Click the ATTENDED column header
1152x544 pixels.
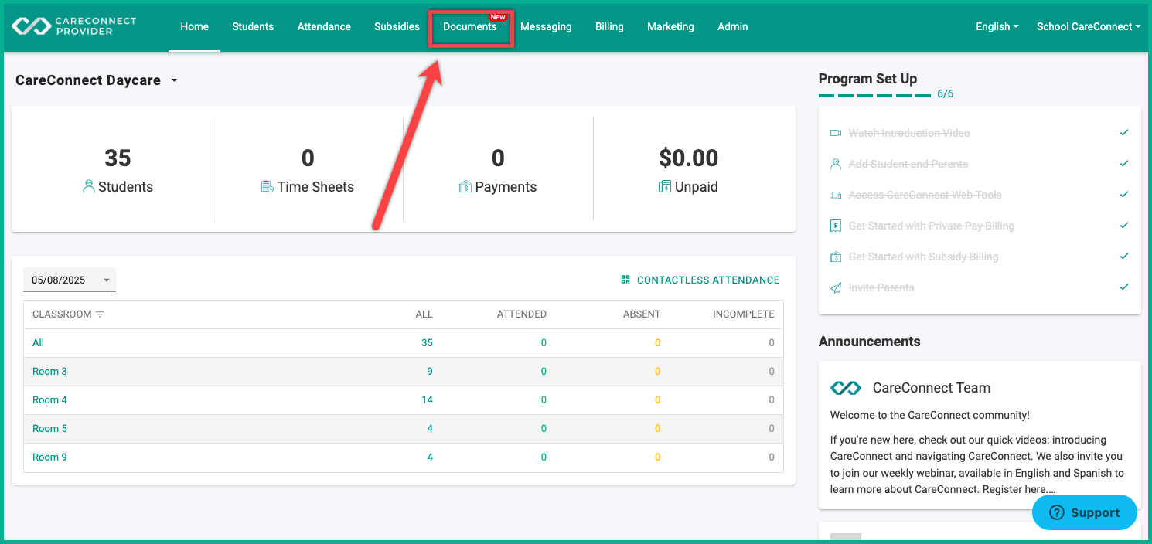coord(521,314)
